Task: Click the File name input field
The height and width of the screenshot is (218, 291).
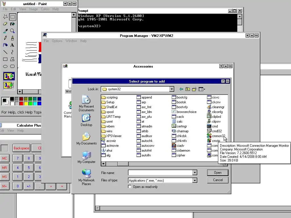Action: pyautogui.click(x=160, y=173)
